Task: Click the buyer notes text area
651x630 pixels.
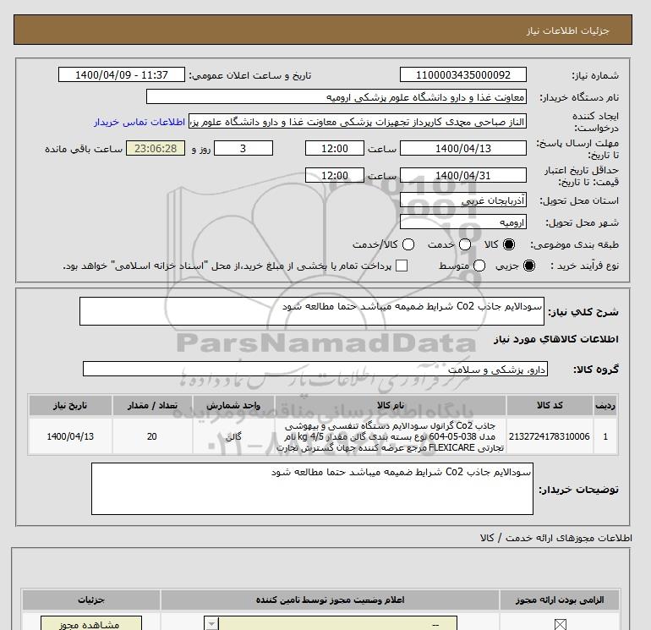Action: tap(312, 489)
